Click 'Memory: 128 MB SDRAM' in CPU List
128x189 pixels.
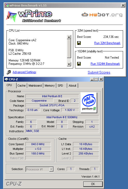[24, 60]
